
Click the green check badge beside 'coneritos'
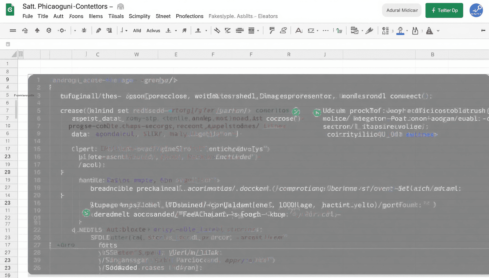[x=296, y=111]
